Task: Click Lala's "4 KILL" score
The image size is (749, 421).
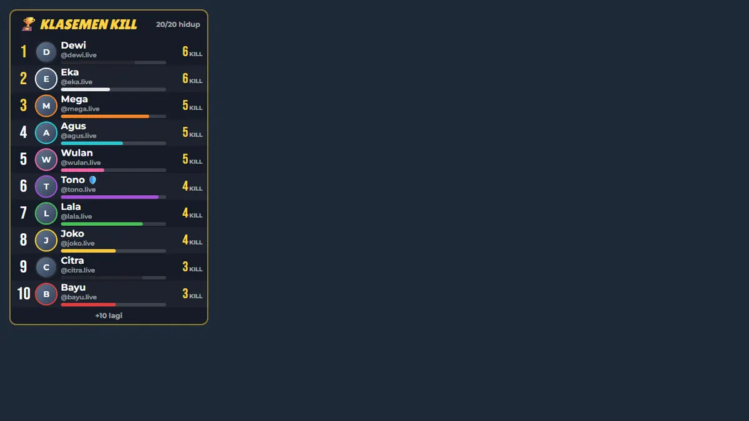Action: [192, 213]
